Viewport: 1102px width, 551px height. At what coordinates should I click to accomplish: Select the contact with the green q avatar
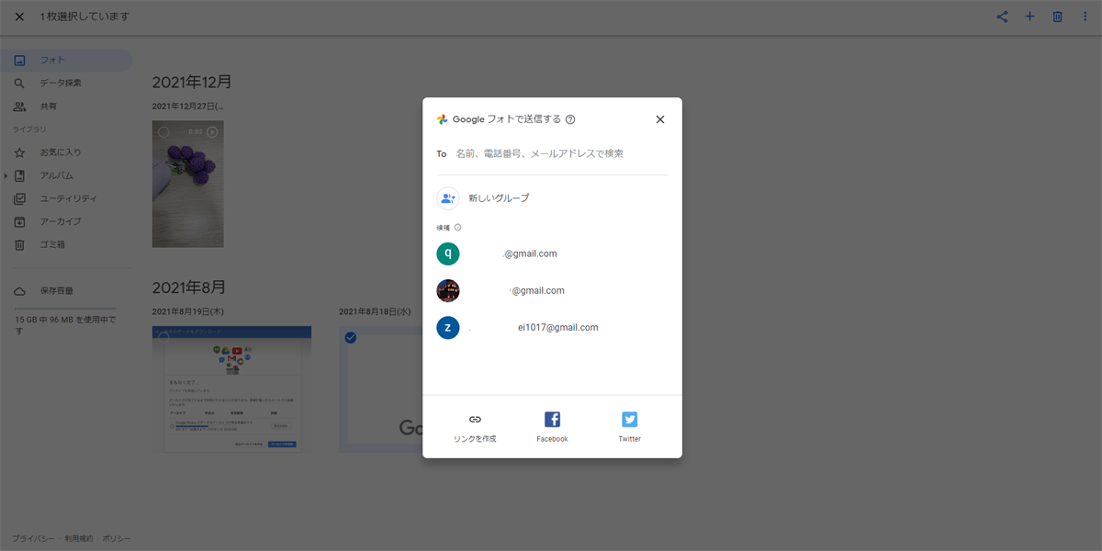pyautogui.click(x=552, y=253)
